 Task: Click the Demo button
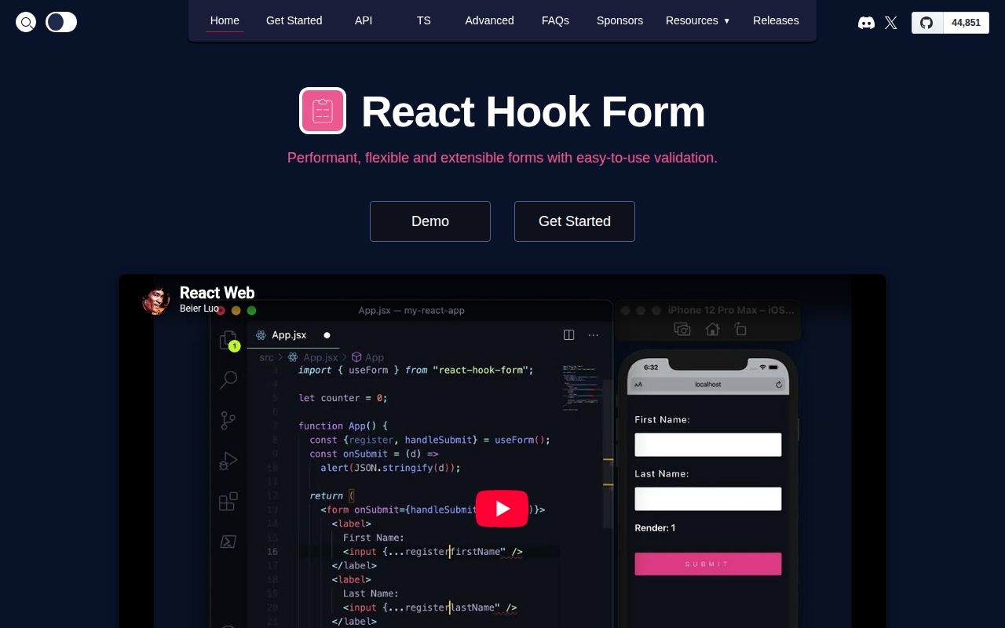point(430,221)
